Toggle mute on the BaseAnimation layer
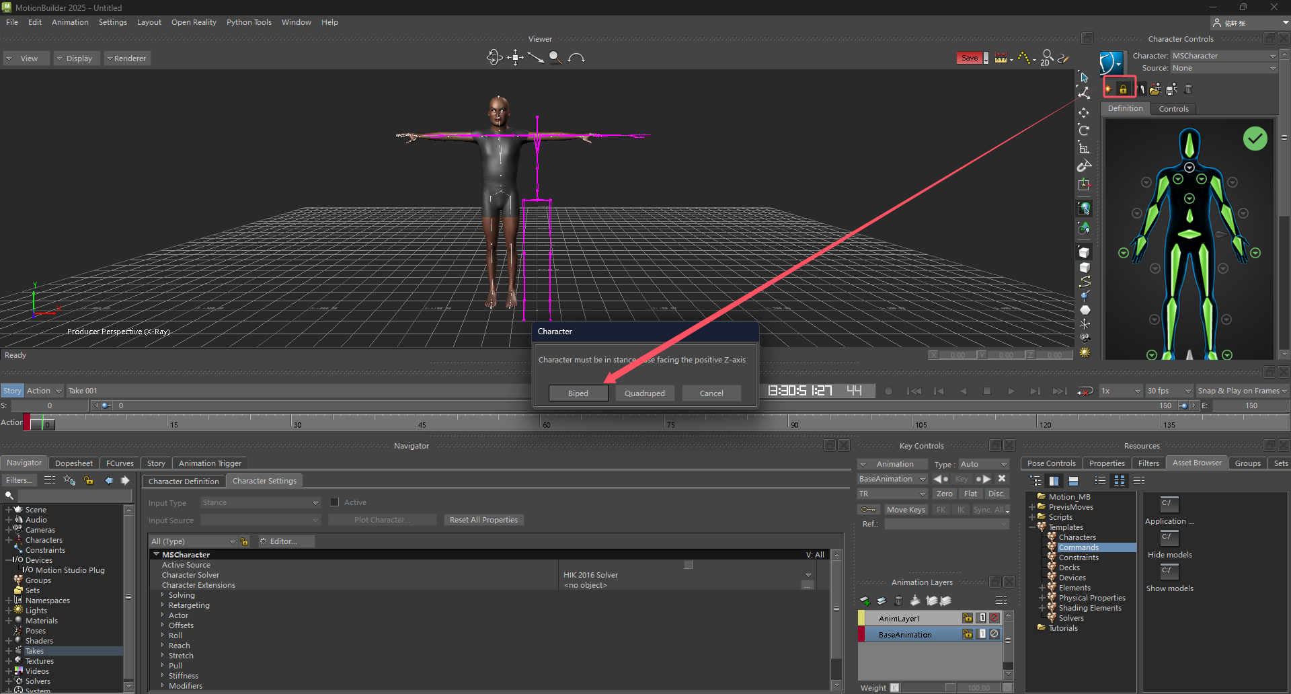Image resolution: width=1291 pixels, height=694 pixels. pos(994,634)
